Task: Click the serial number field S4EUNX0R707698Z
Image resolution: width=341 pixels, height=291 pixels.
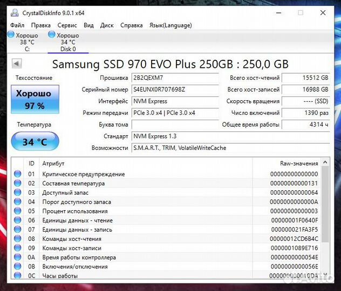Action: click(x=175, y=89)
